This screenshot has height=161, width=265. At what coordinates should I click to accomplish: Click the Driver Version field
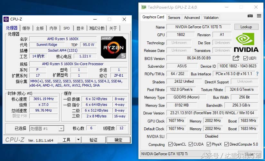pyautogui.click(x=212, y=113)
